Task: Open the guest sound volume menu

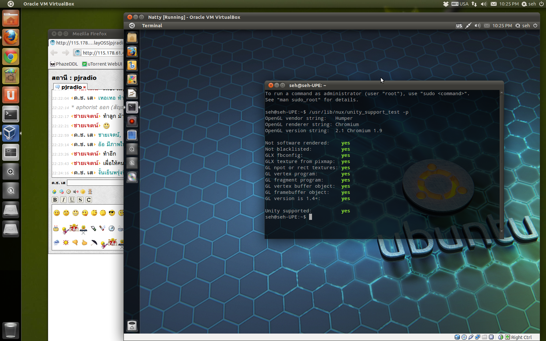Action: click(x=477, y=26)
